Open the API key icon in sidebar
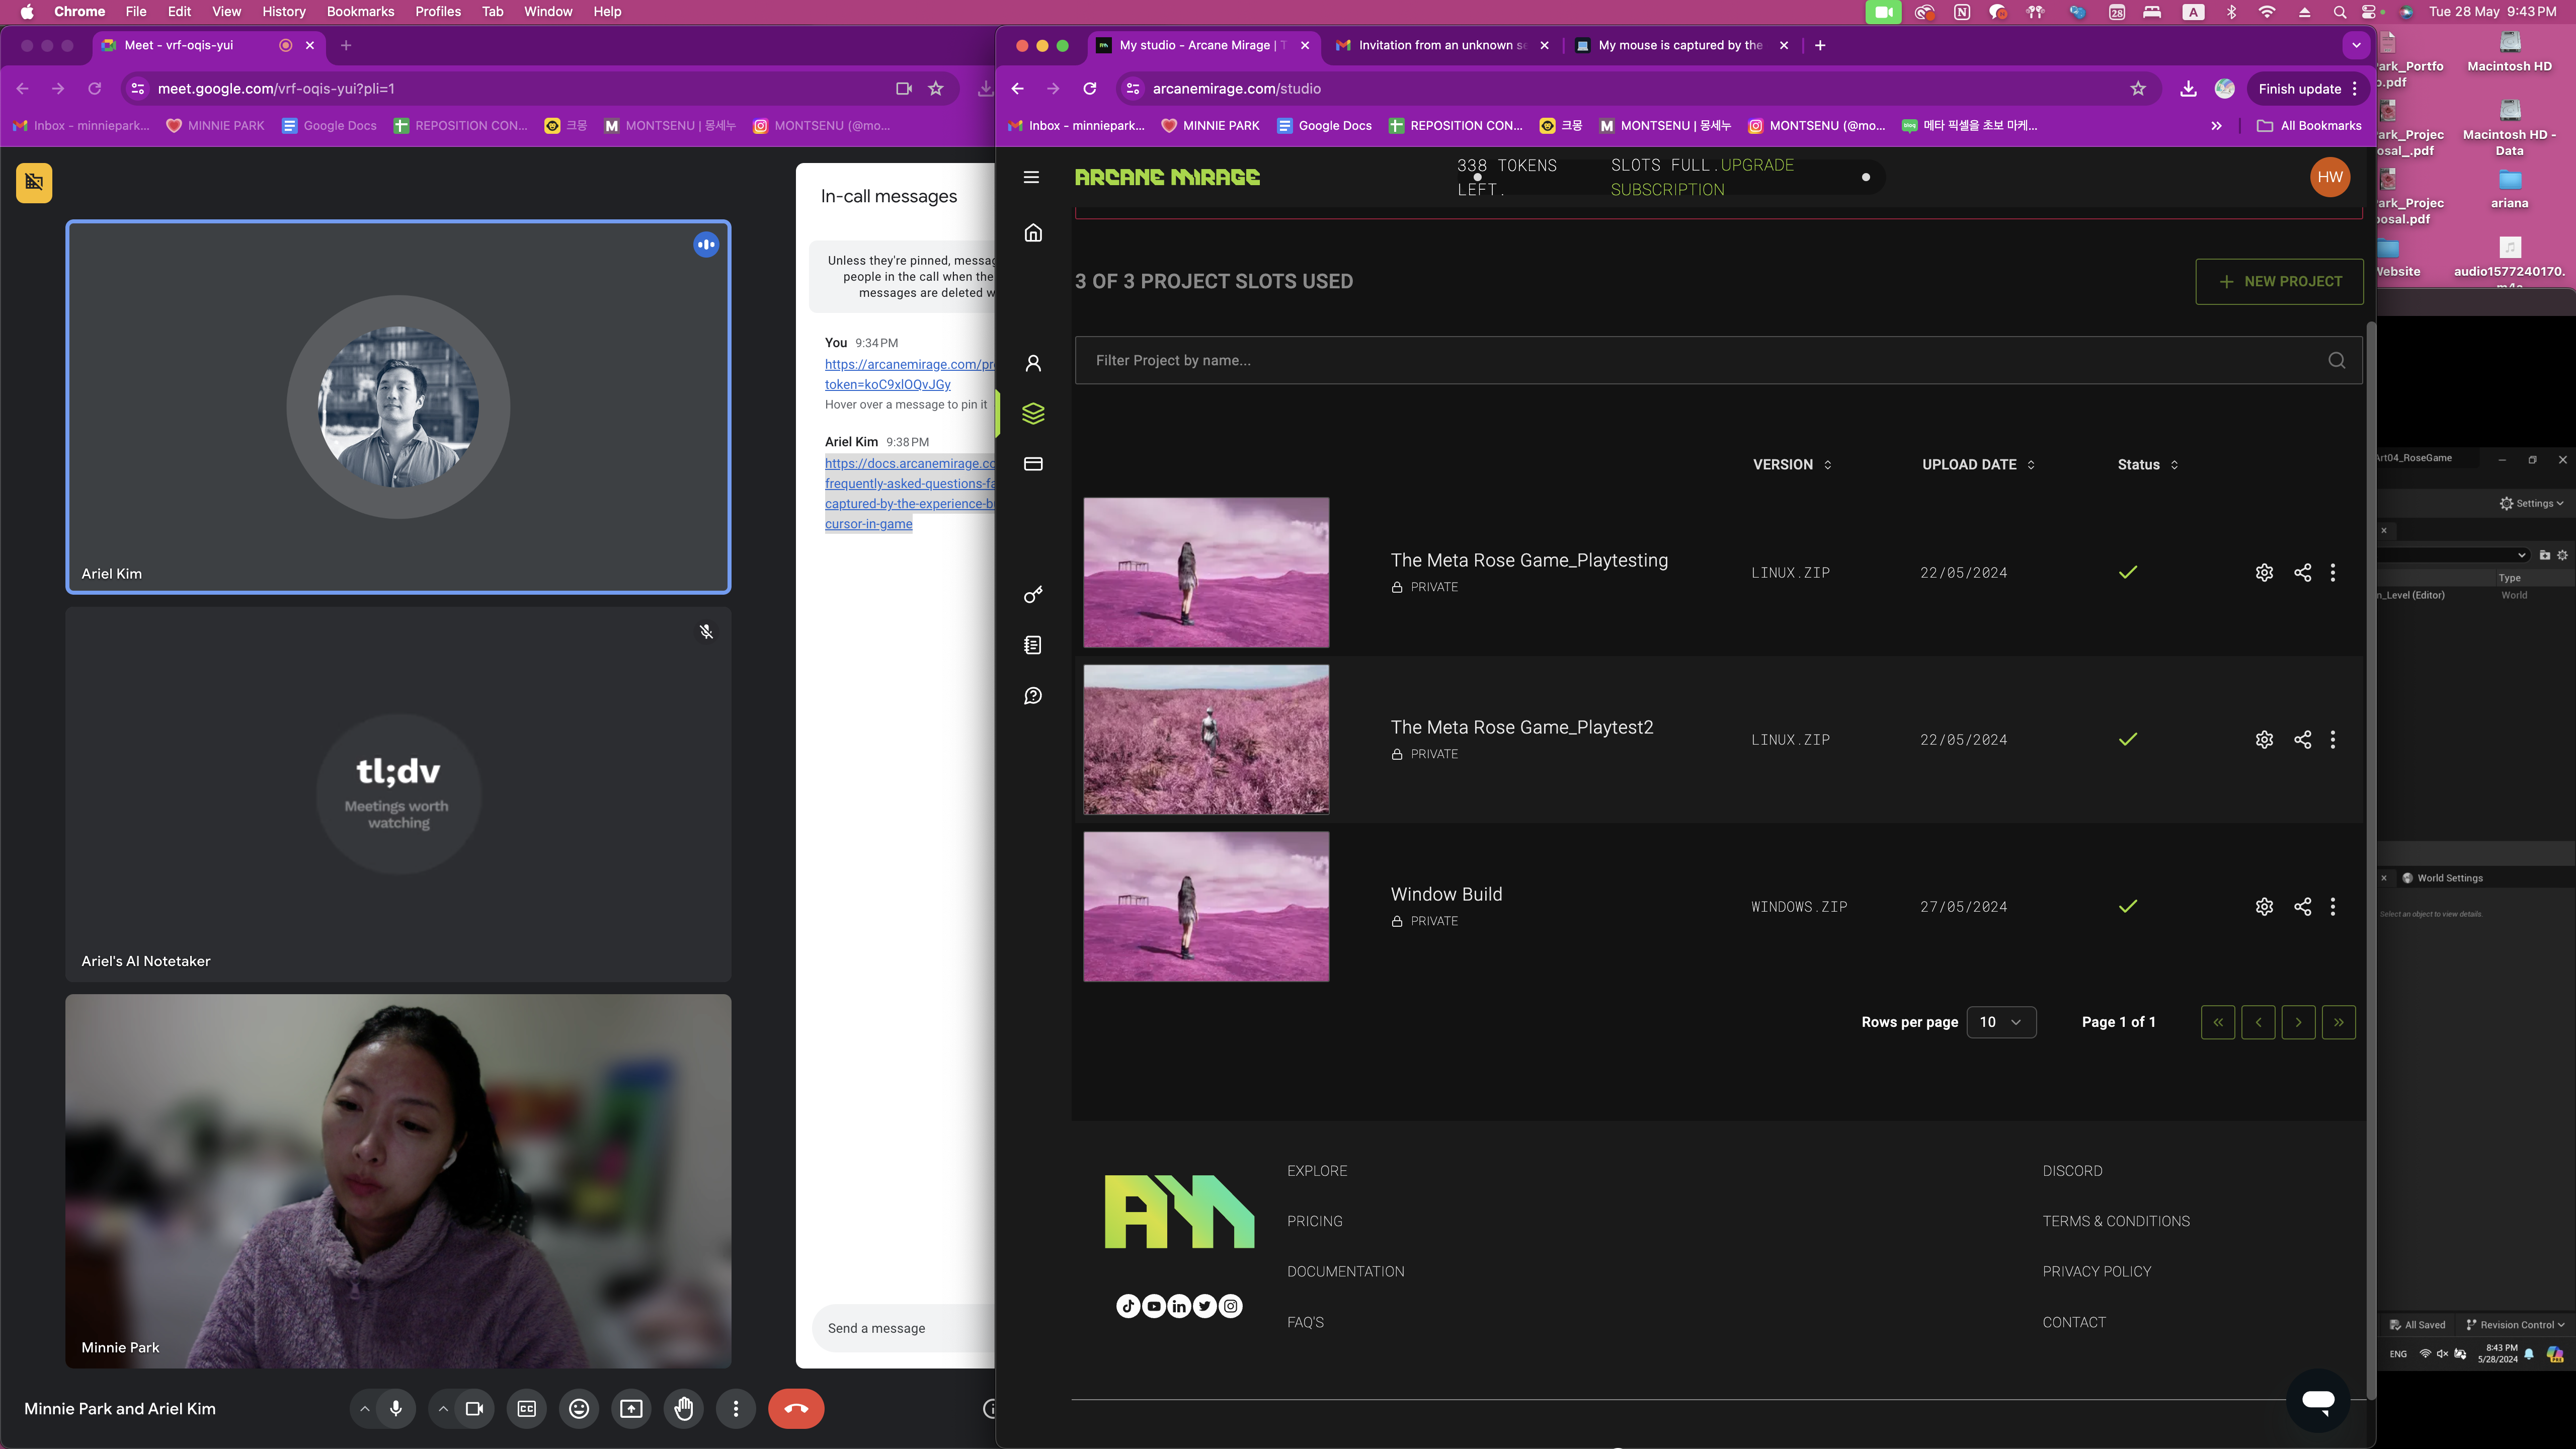This screenshot has height=1449, width=2576. click(1033, 595)
